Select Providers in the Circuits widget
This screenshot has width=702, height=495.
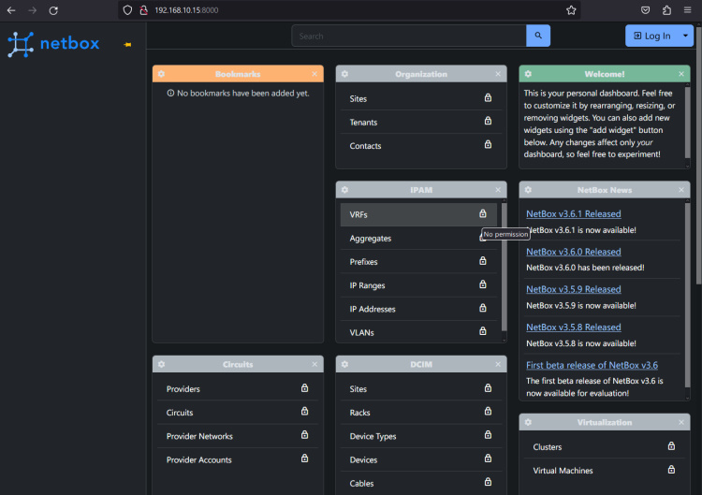tap(183, 389)
